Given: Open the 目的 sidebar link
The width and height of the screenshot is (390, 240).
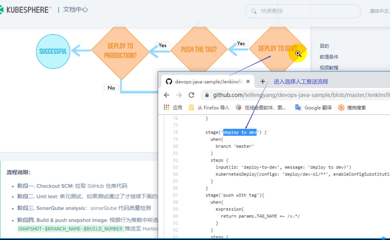Looking at the screenshot, I should (324, 46).
